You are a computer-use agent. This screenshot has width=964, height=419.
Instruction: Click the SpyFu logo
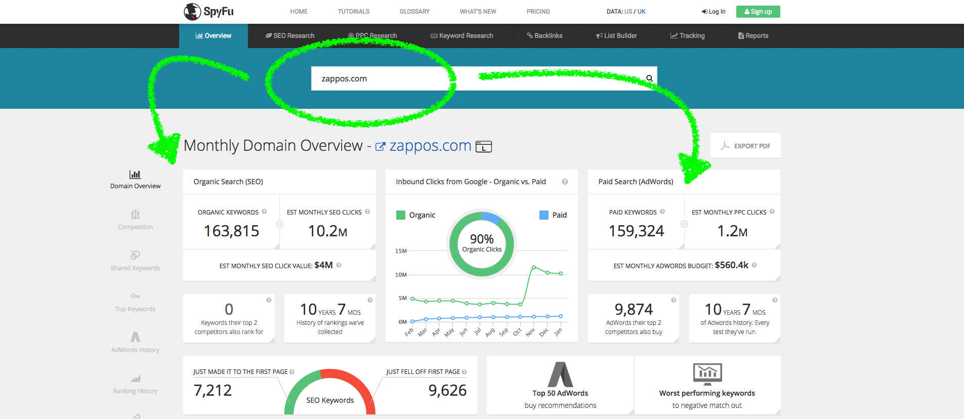[x=208, y=11]
